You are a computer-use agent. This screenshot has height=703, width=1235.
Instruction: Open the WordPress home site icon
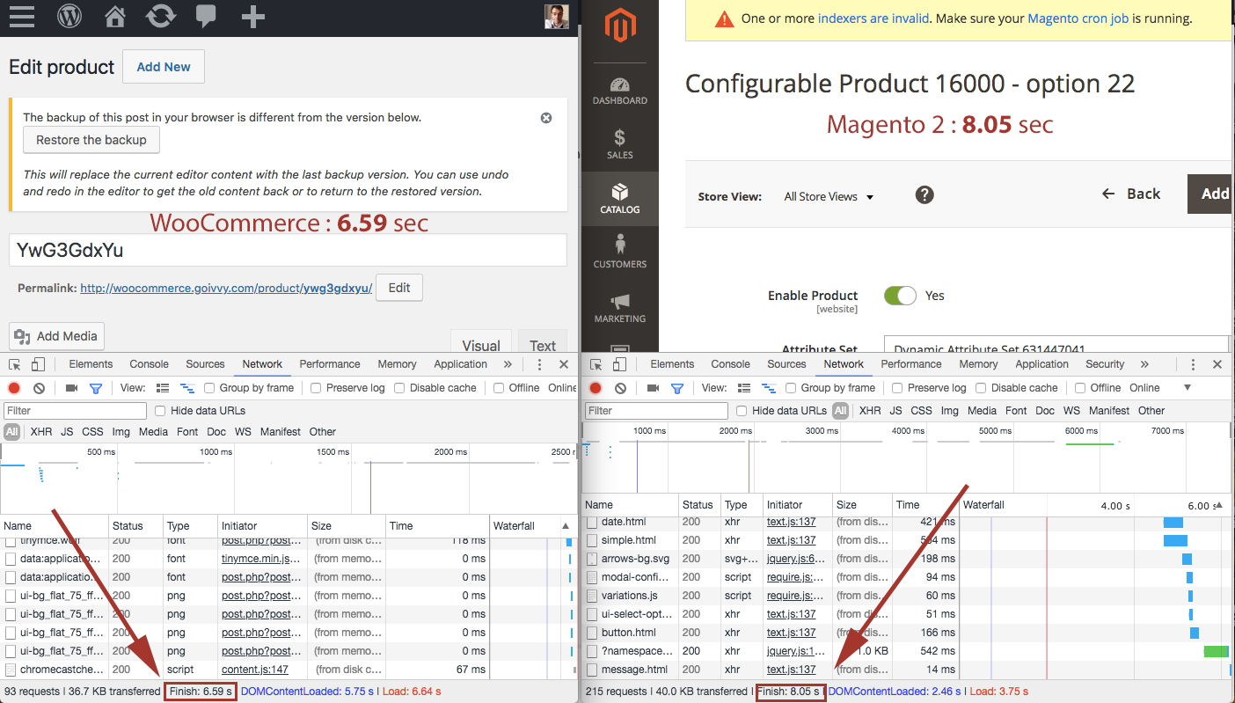coord(114,16)
